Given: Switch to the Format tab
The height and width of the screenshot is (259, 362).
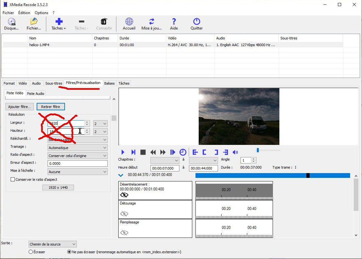Looking at the screenshot, I should [x=9, y=83].
